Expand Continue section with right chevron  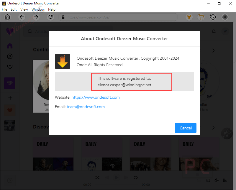(213, 51)
